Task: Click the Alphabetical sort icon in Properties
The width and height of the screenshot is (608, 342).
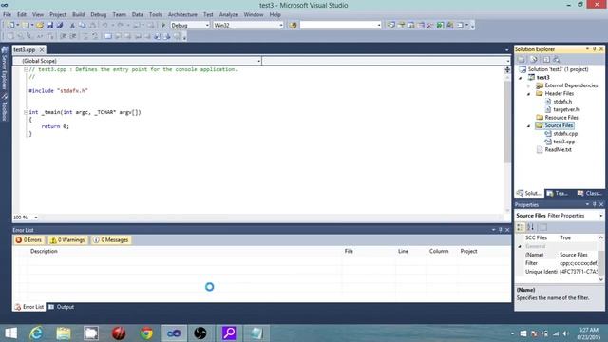Action: pos(530,227)
